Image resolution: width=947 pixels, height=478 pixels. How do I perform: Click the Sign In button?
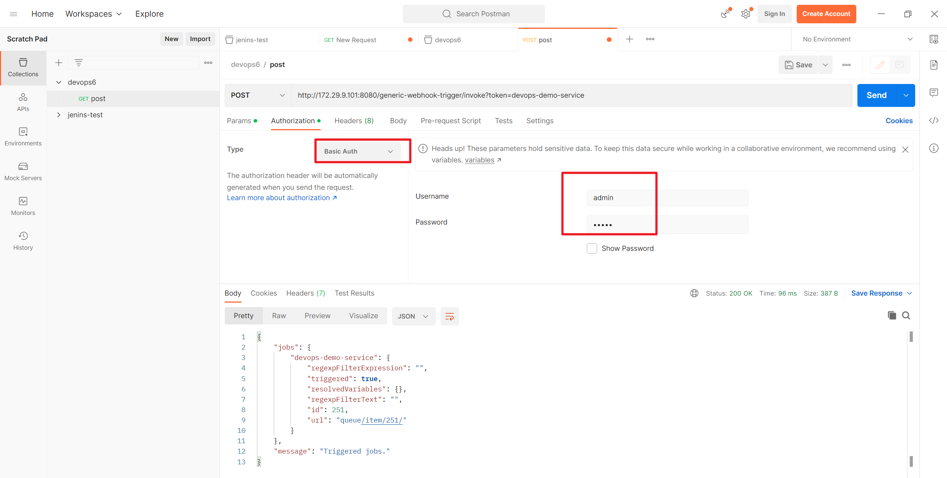pyautogui.click(x=774, y=14)
